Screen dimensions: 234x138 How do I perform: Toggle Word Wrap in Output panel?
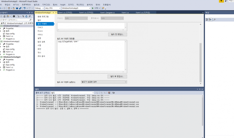[x=113, y=93]
